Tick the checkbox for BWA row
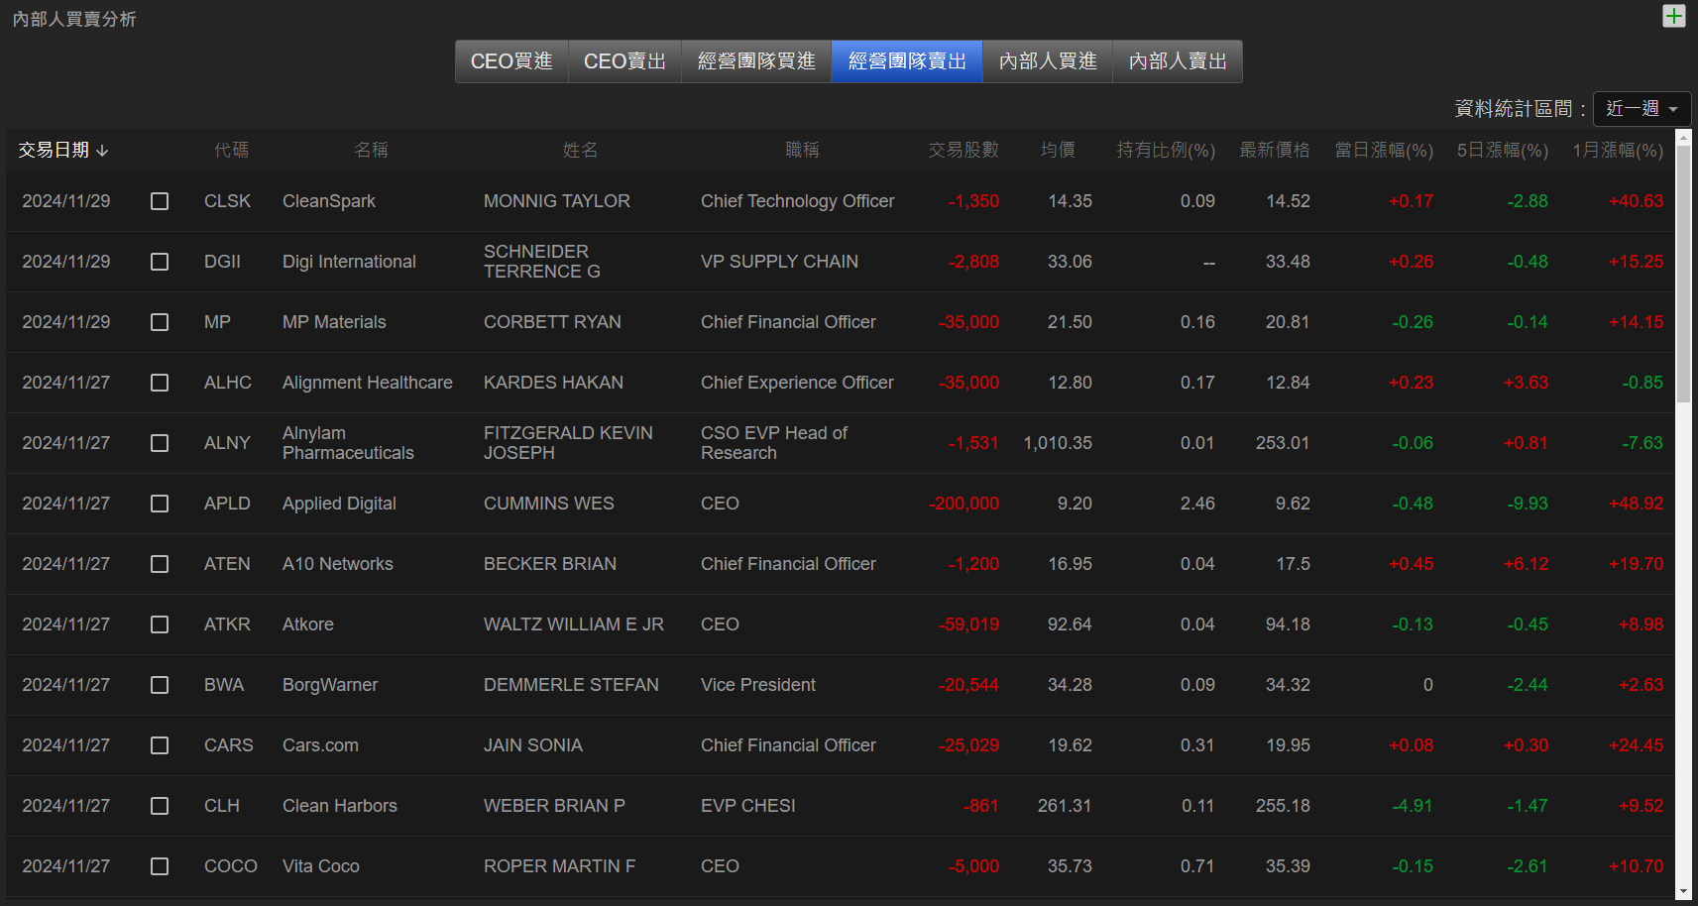The height and width of the screenshot is (906, 1698). pyautogui.click(x=160, y=685)
